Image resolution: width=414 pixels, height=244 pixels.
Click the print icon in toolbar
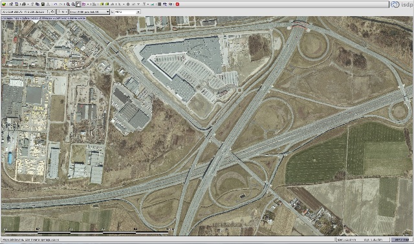[x=24, y=5]
